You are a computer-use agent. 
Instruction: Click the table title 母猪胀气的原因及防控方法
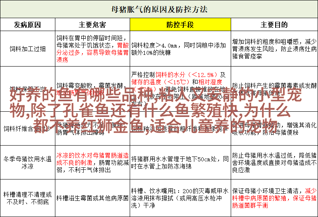pyautogui.click(x=159, y=9)
